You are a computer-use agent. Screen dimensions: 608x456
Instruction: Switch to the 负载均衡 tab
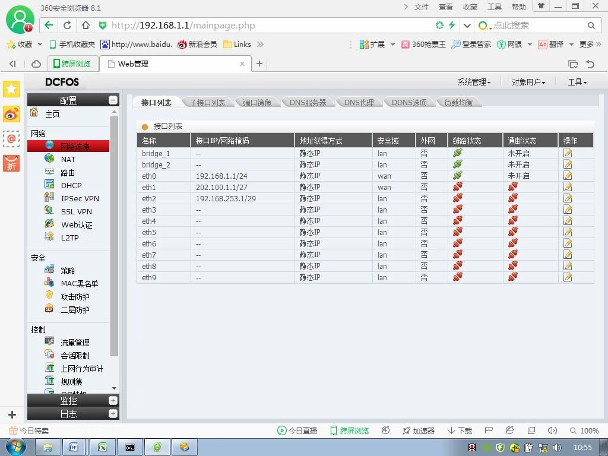458,103
